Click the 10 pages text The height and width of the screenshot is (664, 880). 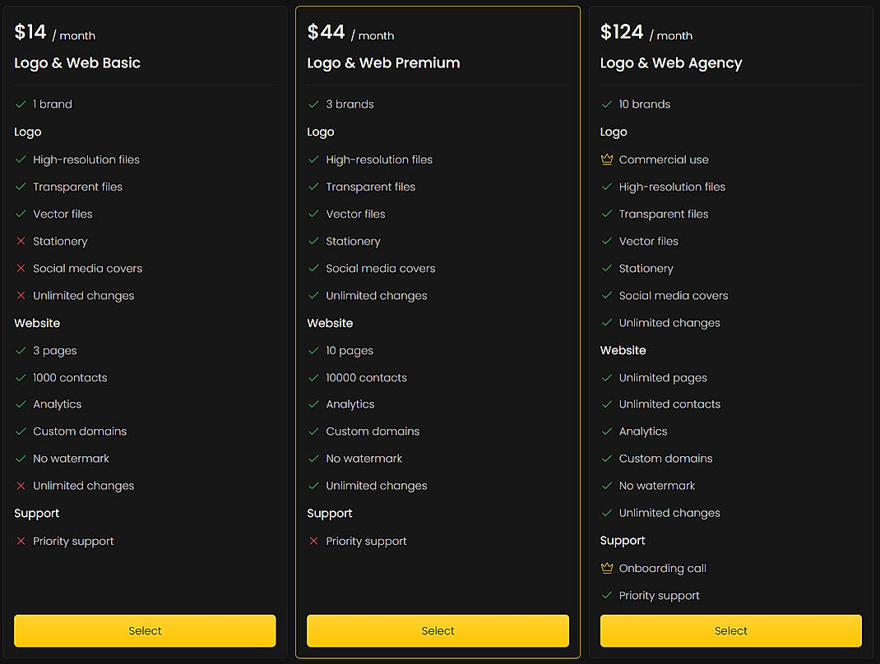(x=350, y=351)
